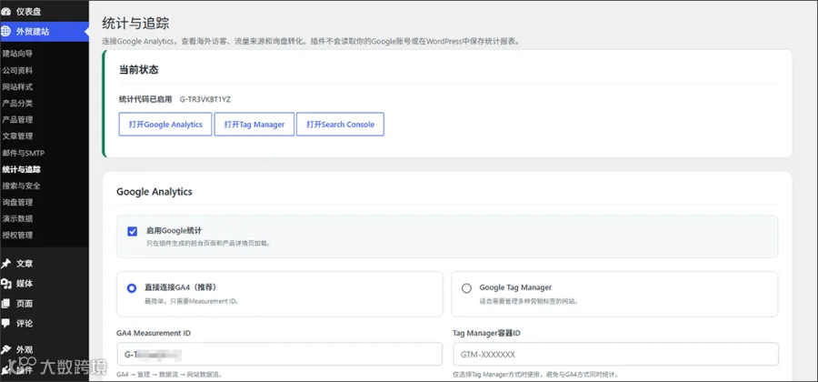Click the comment bubble icon next to 评论

pyautogui.click(x=6, y=324)
